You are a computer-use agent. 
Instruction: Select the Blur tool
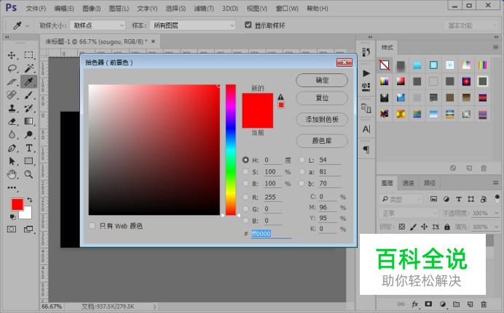point(12,134)
